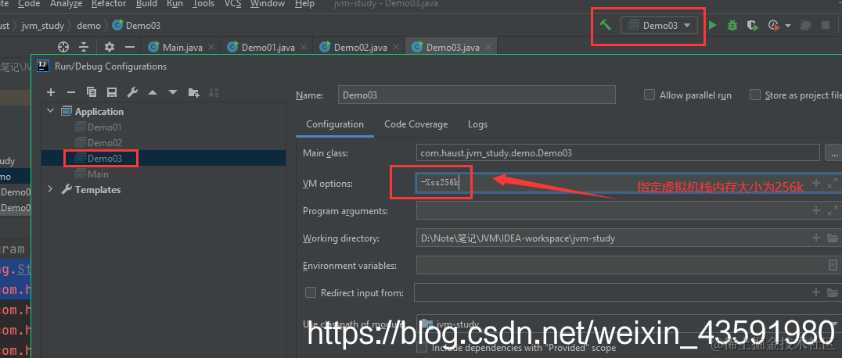
Task: Switch to Main.java editor tab
Action: (182, 47)
